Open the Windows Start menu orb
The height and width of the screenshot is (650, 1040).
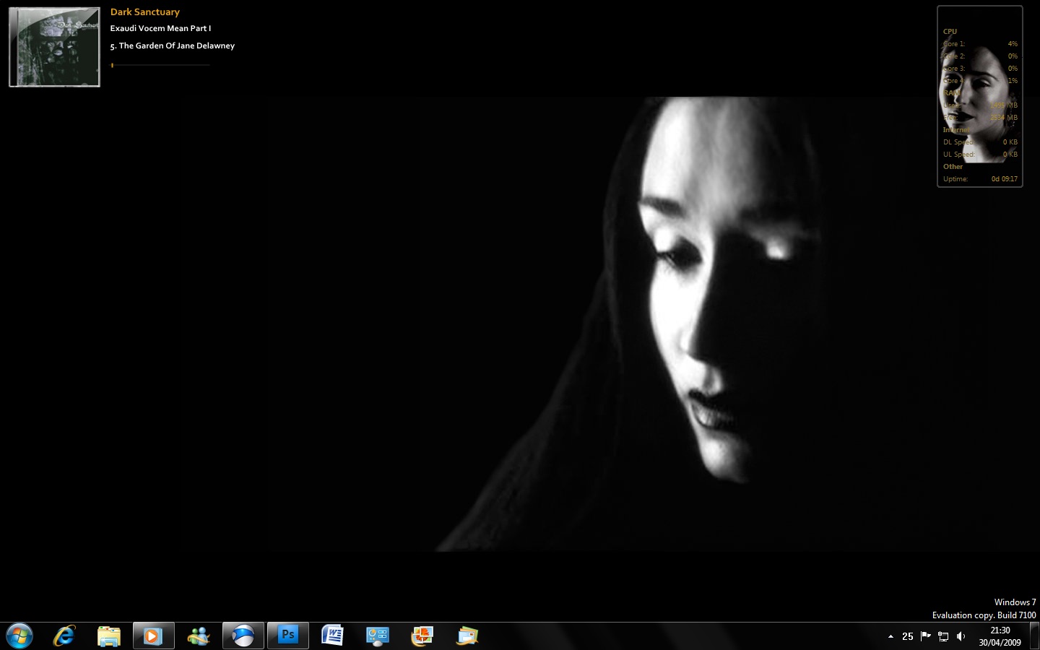coord(19,636)
